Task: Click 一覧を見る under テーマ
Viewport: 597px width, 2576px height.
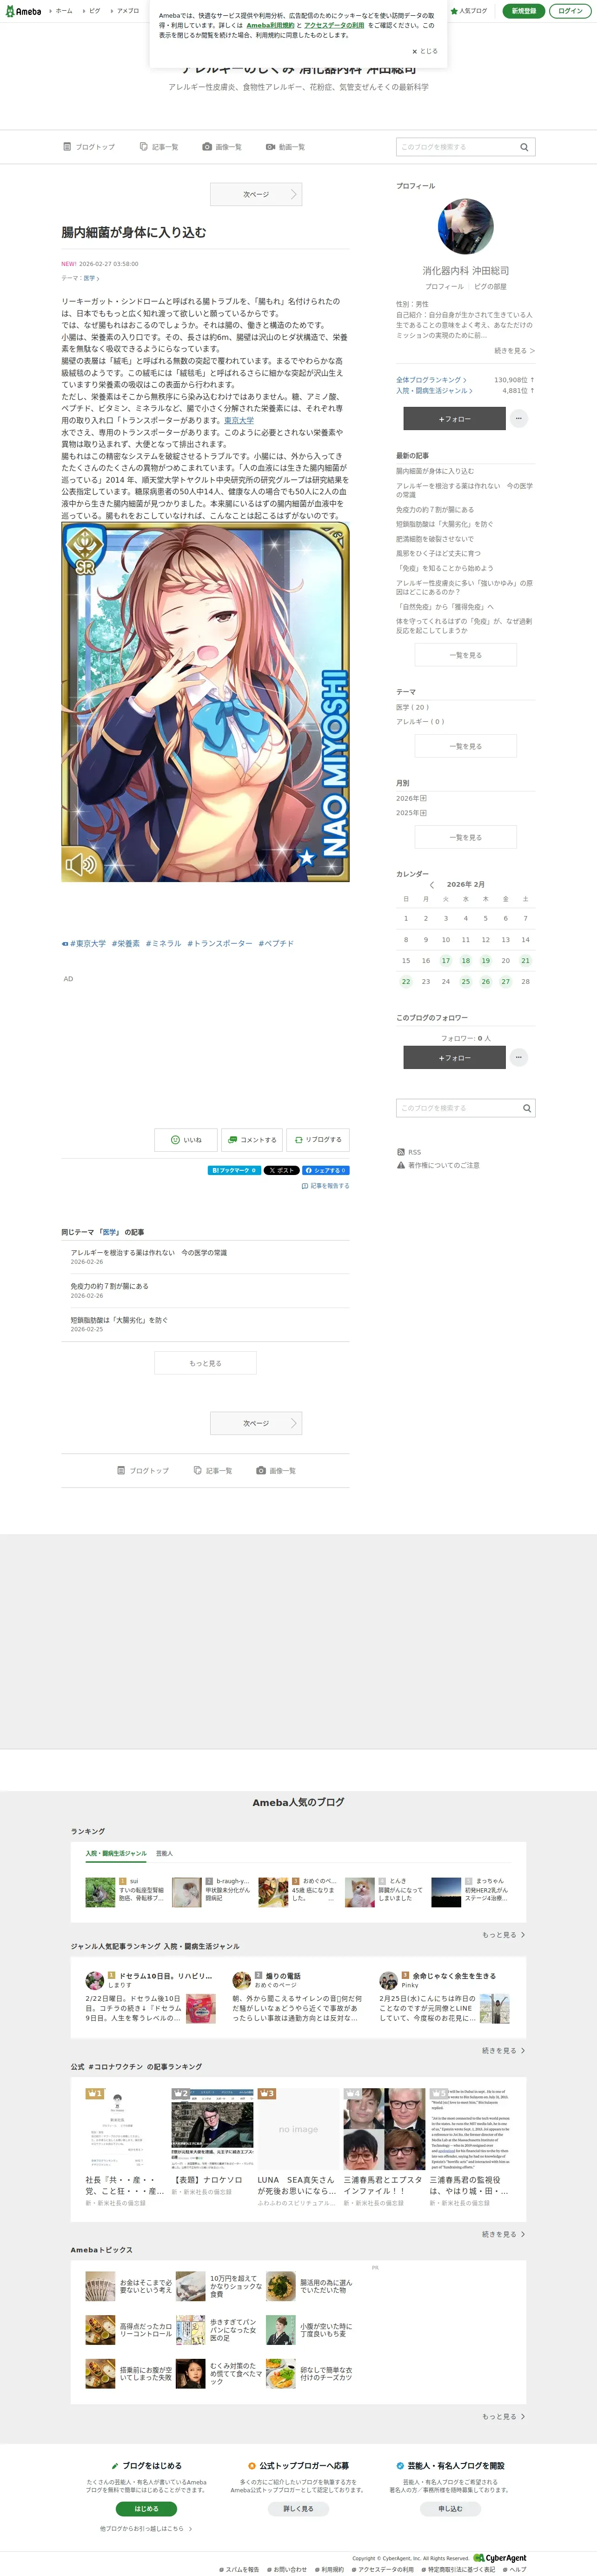Action: 465,746
